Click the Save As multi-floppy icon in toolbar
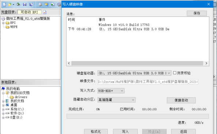Screen dimensions: 217x134 31,5
